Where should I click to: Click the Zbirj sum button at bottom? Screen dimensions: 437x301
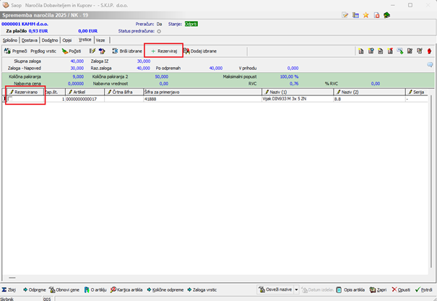9,290
